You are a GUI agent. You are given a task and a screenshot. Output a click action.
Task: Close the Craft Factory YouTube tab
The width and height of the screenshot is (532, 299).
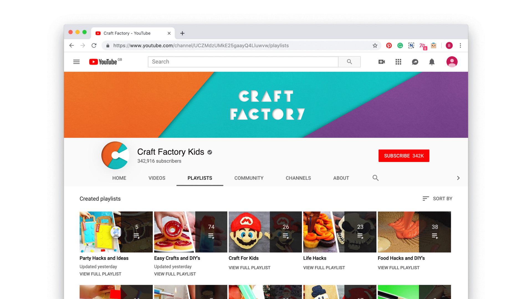coord(169,33)
